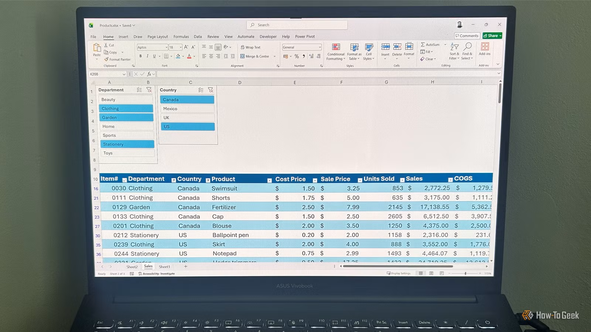Click the AutoSum button
Image resolution: width=591 pixels, height=332 pixels.
(x=430, y=45)
